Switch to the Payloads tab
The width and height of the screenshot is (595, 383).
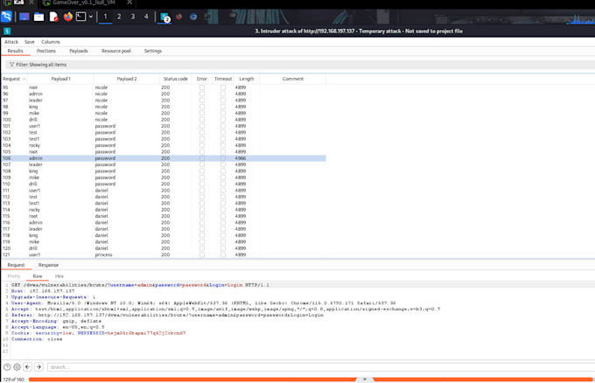(x=79, y=51)
